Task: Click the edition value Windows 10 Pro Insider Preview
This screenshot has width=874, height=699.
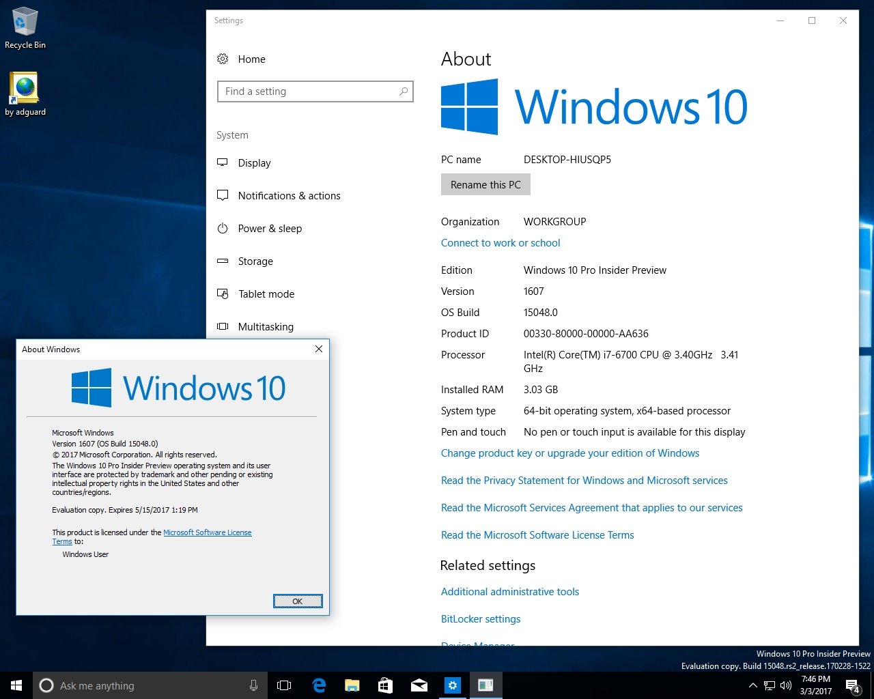Action: point(595,270)
